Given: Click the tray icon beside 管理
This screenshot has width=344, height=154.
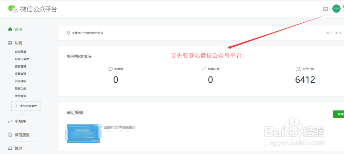Looking at the screenshot, I should 10,148.
